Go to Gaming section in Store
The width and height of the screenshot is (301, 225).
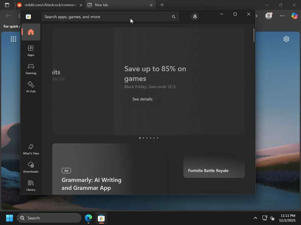pyautogui.click(x=31, y=69)
